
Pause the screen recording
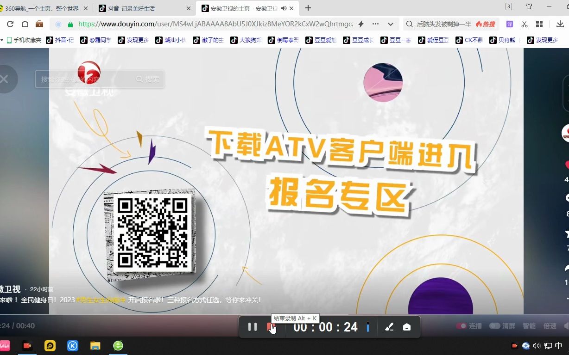tap(253, 327)
